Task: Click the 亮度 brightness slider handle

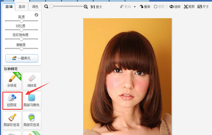Action: [21, 21]
